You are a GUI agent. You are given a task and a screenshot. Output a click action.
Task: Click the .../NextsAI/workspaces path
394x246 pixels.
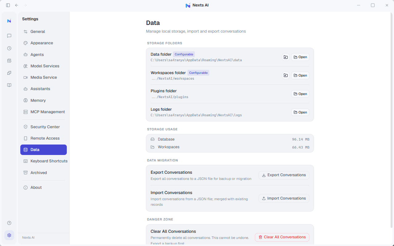173,79
